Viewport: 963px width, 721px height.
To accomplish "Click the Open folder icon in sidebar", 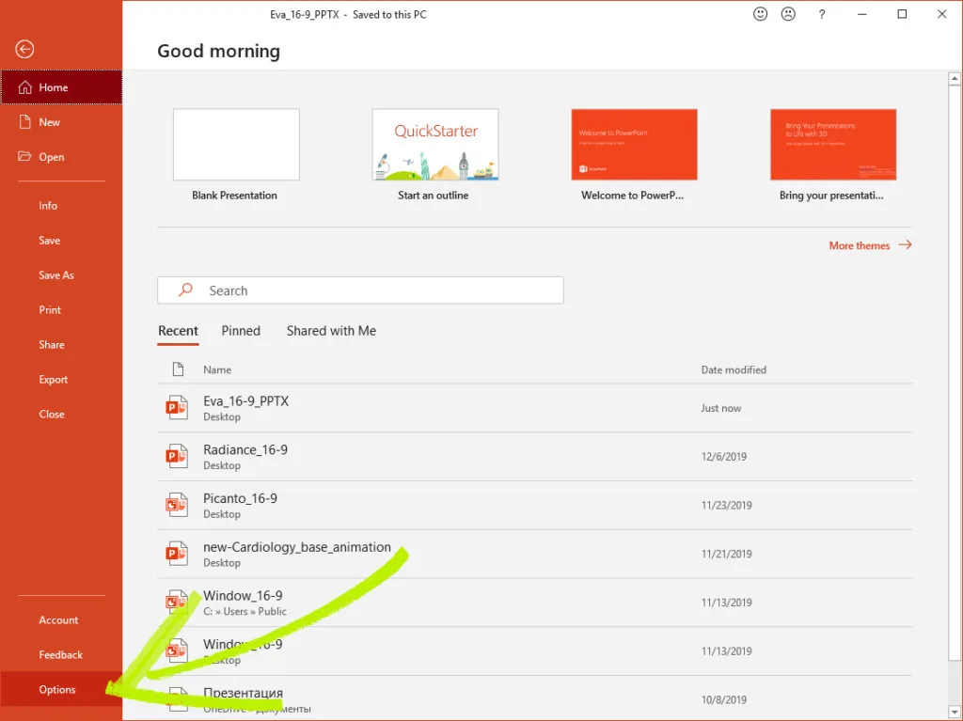I will click(x=24, y=156).
